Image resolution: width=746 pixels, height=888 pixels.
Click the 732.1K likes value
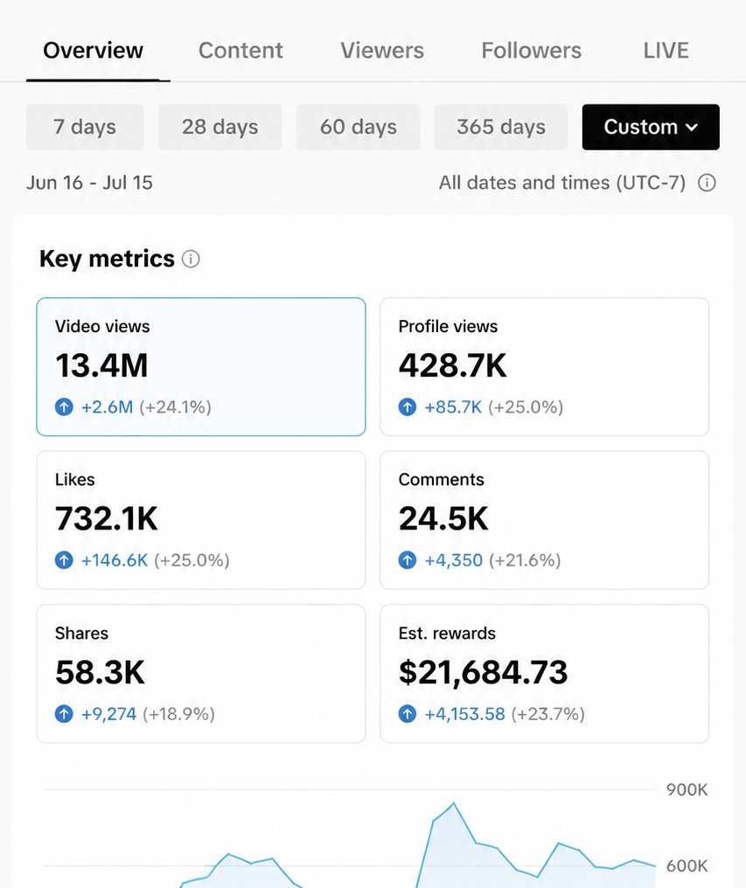106,519
